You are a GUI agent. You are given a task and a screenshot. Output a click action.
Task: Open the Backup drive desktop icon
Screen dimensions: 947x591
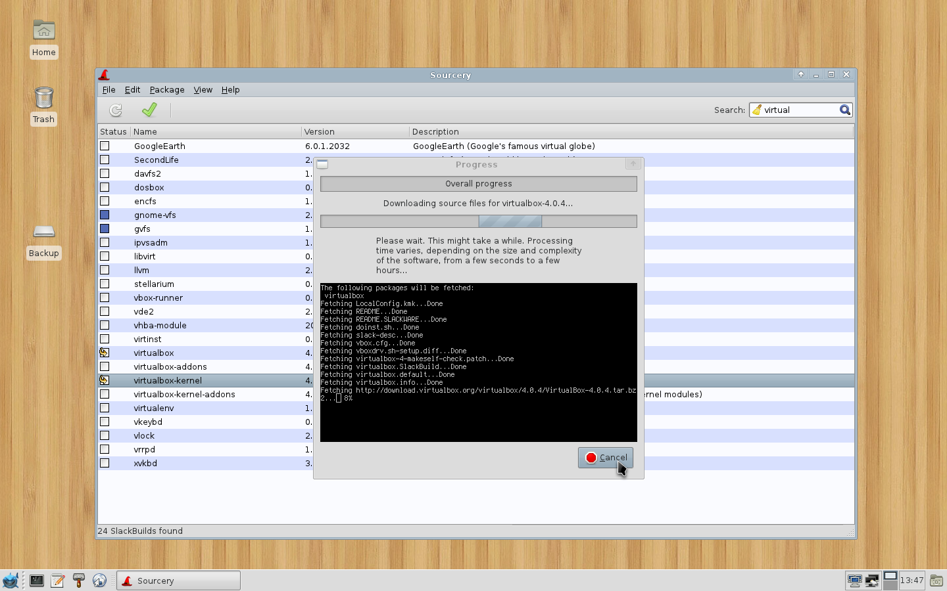tap(44, 241)
